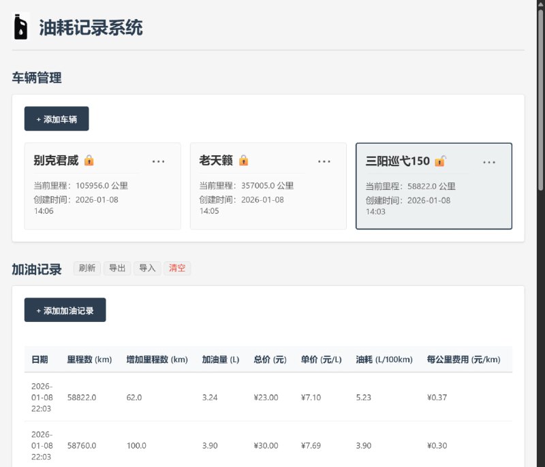
Task: Click 导出 to export records
Action: [x=117, y=268]
